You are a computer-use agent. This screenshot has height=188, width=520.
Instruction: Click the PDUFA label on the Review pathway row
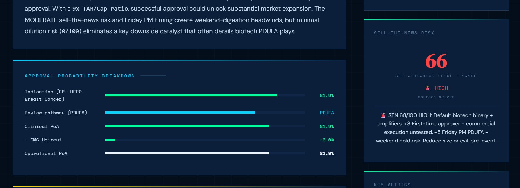327,113
